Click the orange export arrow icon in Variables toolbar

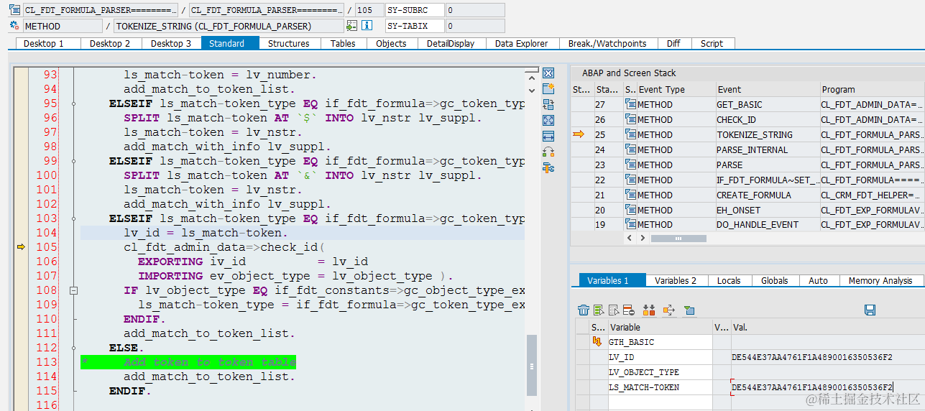pyautogui.click(x=669, y=310)
